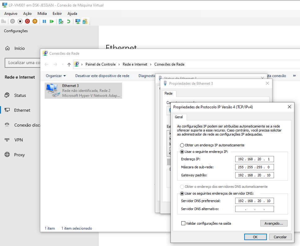Viewport: 300px width, 246px height.
Task: Select the Geral tab
Action: [x=179, y=117]
